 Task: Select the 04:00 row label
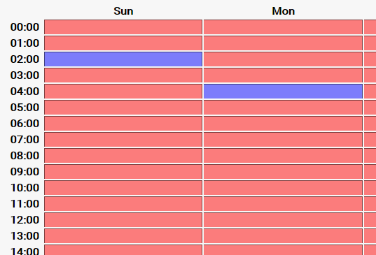[25, 91]
